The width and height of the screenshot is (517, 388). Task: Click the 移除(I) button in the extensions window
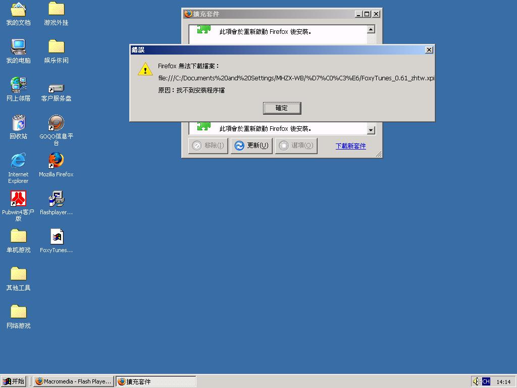pyautogui.click(x=208, y=145)
